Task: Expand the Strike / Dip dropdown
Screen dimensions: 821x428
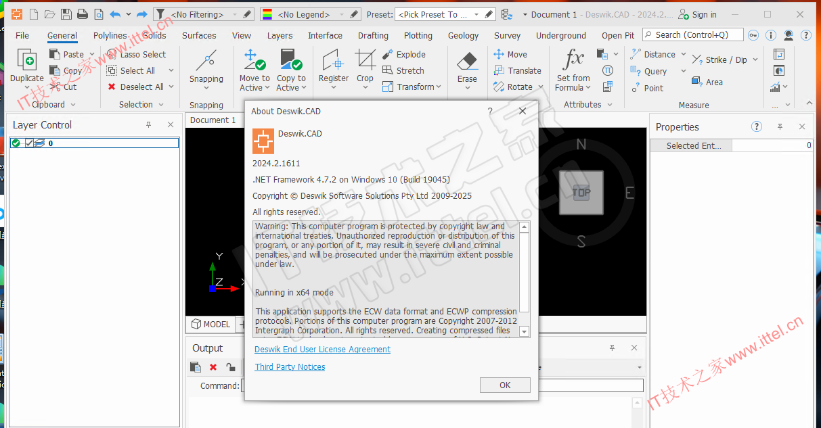Action: point(755,60)
